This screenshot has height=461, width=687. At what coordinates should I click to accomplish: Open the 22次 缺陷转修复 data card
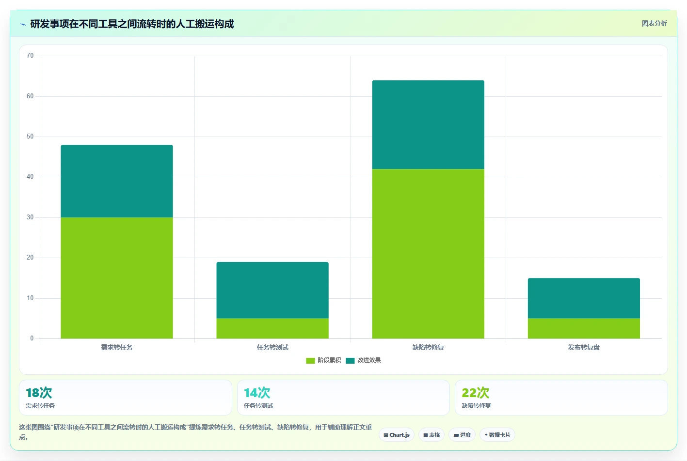tap(561, 398)
